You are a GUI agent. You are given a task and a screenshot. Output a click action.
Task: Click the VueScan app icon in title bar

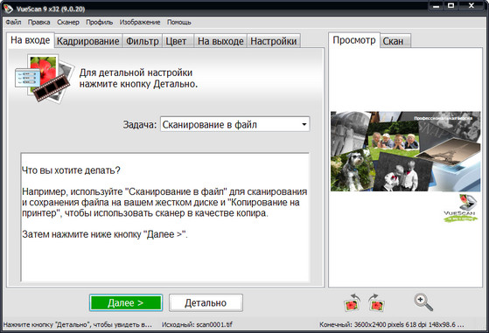(9, 9)
